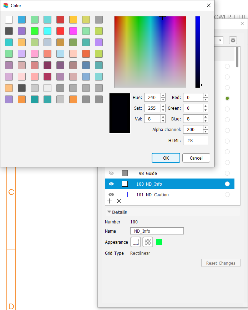This screenshot has width=248, height=310.
Task: Add a new layer using the plus icon
Action: (x=110, y=201)
